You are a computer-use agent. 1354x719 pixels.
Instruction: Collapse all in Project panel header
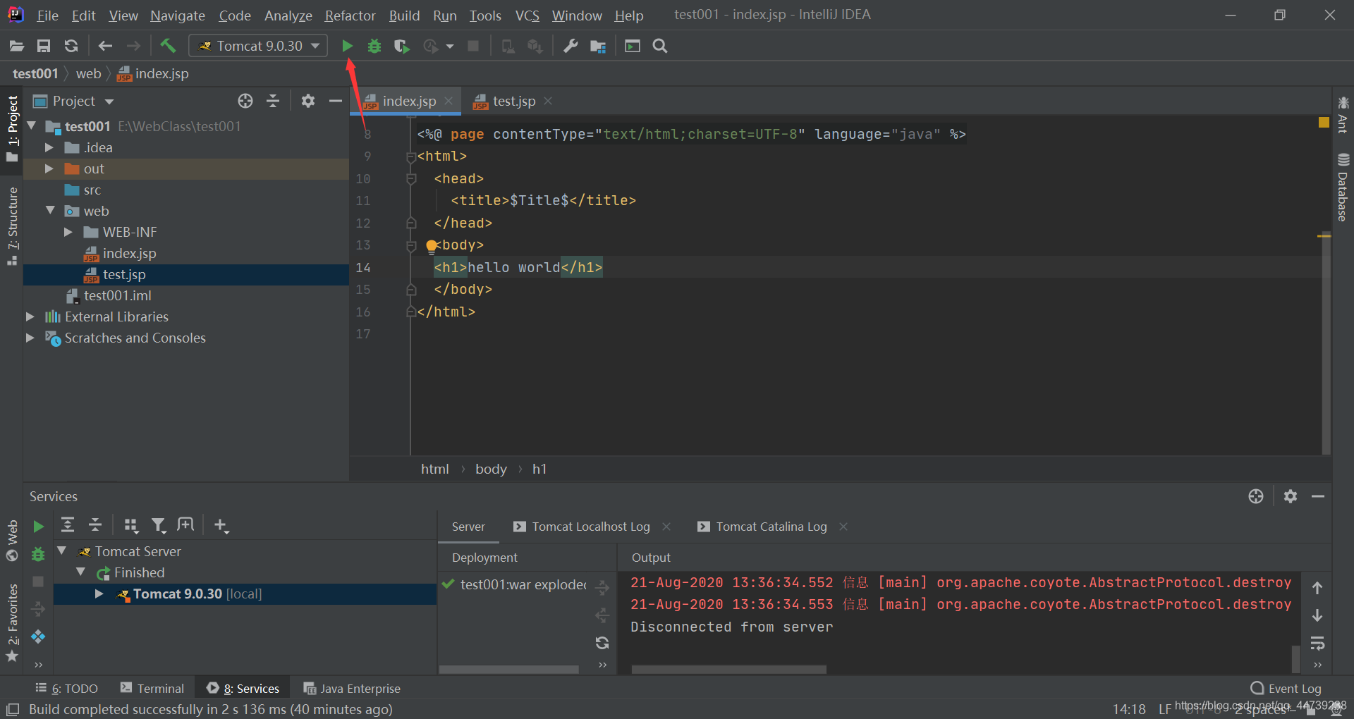[273, 101]
